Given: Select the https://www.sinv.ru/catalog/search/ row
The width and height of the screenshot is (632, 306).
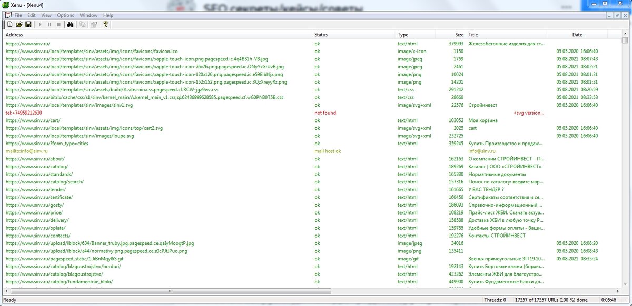Looking at the screenshot, I should pyautogui.click(x=44, y=182).
